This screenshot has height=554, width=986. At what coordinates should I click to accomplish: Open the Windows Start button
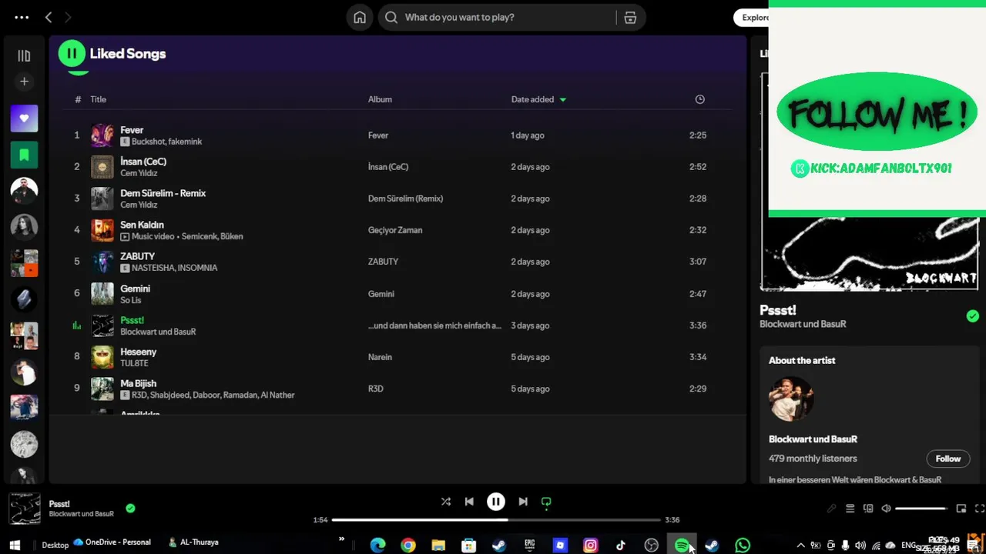pos(15,546)
